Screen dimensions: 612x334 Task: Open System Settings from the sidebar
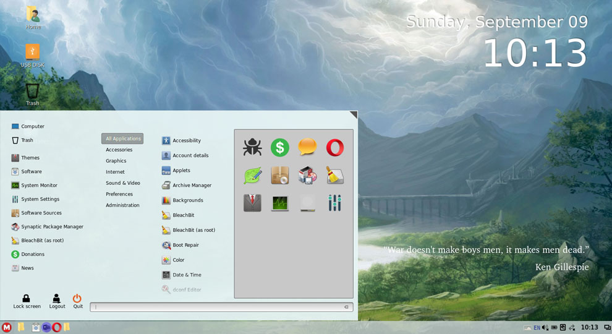coord(35,199)
